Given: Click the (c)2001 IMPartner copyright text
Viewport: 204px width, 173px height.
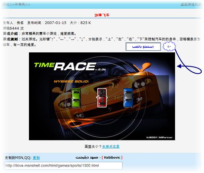Looking at the screenshot, I should click(159, 138).
